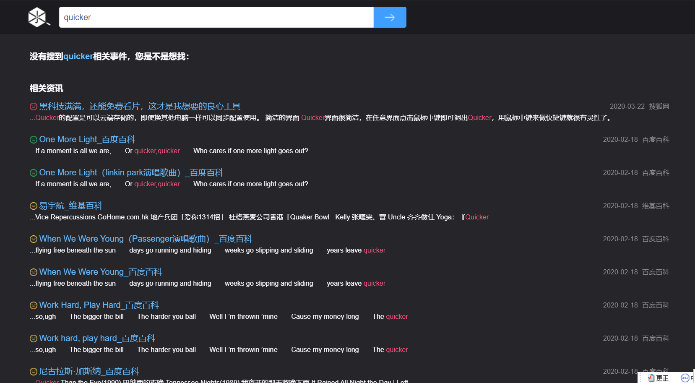The width and height of the screenshot is (695, 383).
Task: Click the face icon beside capitalized "Work Hard, Play Hard_百度百科"
Action: coord(34,305)
